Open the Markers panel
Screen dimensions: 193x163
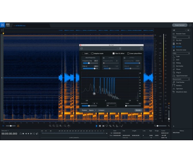tap(179, 85)
